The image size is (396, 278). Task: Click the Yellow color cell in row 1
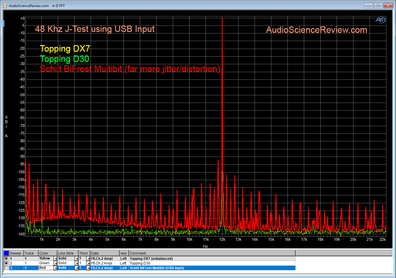[46, 259]
